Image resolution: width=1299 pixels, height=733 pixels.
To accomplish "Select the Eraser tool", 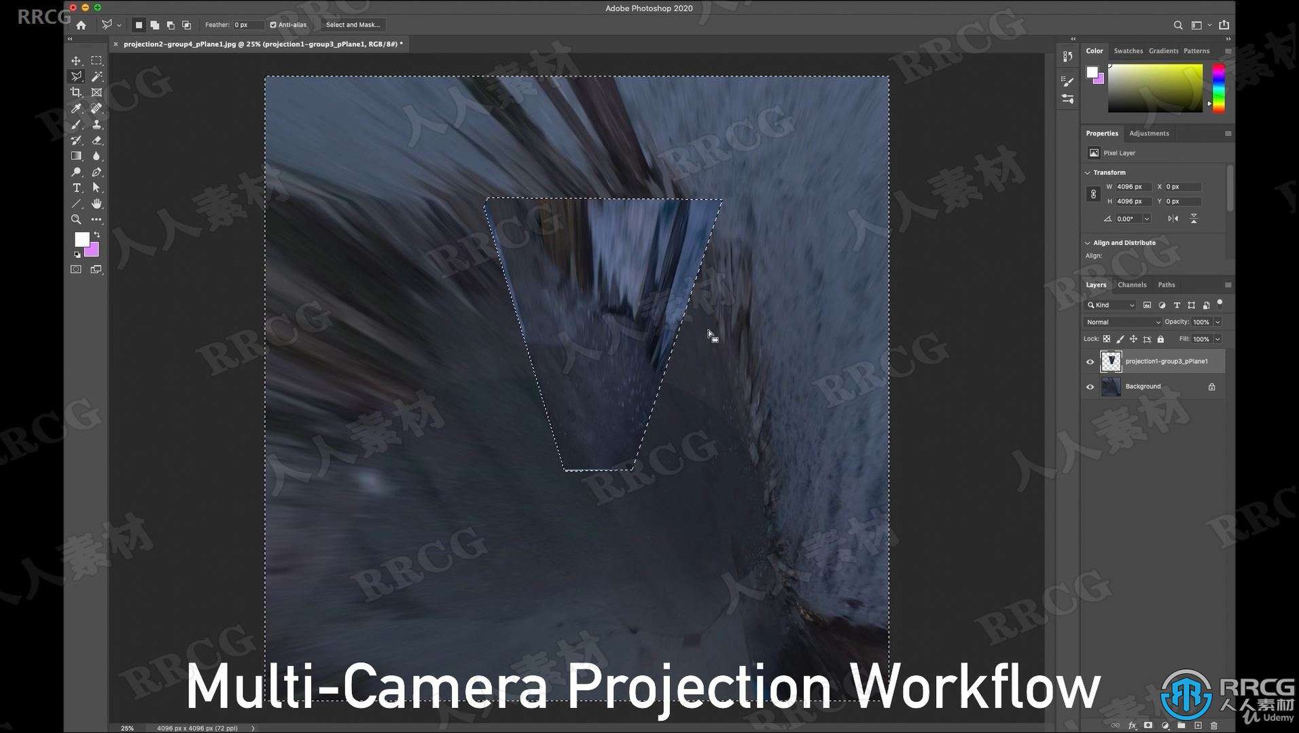I will [x=96, y=140].
